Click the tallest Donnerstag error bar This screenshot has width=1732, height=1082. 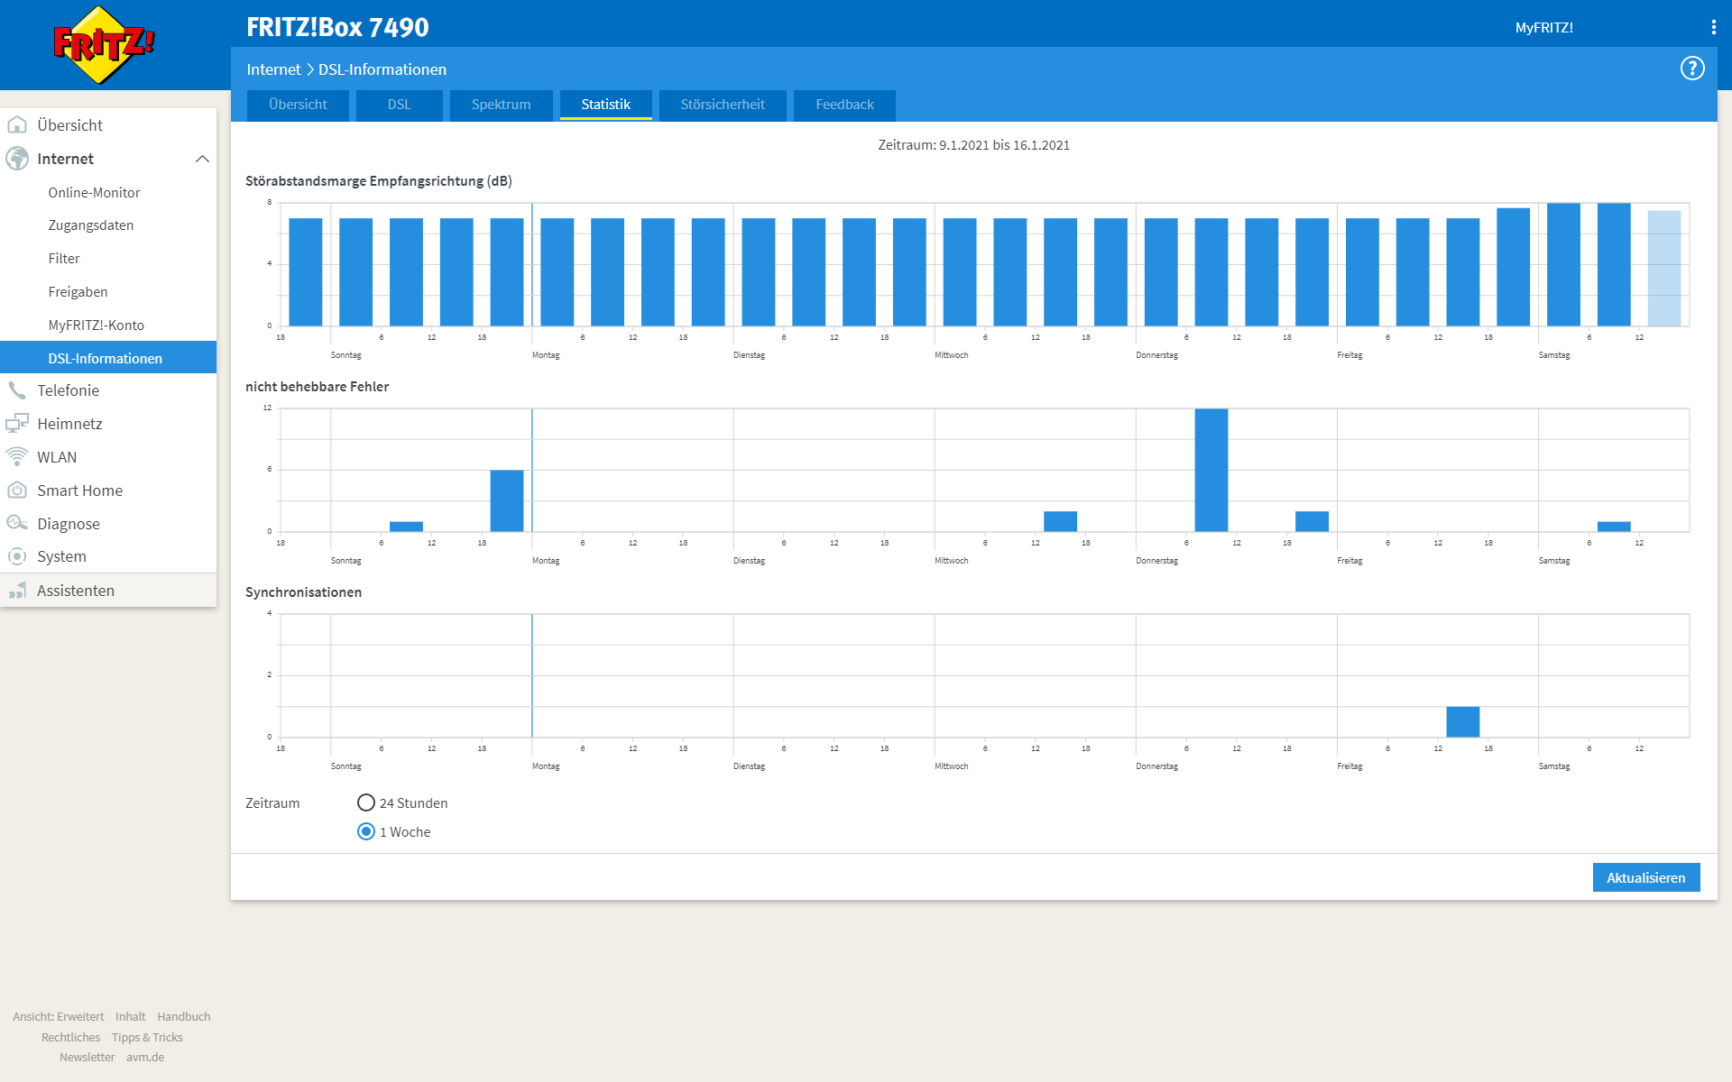(x=1211, y=470)
